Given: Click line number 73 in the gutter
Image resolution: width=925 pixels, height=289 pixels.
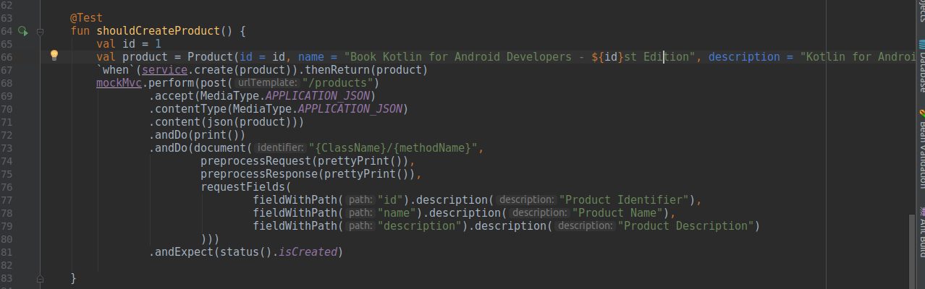Looking at the screenshot, I should [x=7, y=147].
